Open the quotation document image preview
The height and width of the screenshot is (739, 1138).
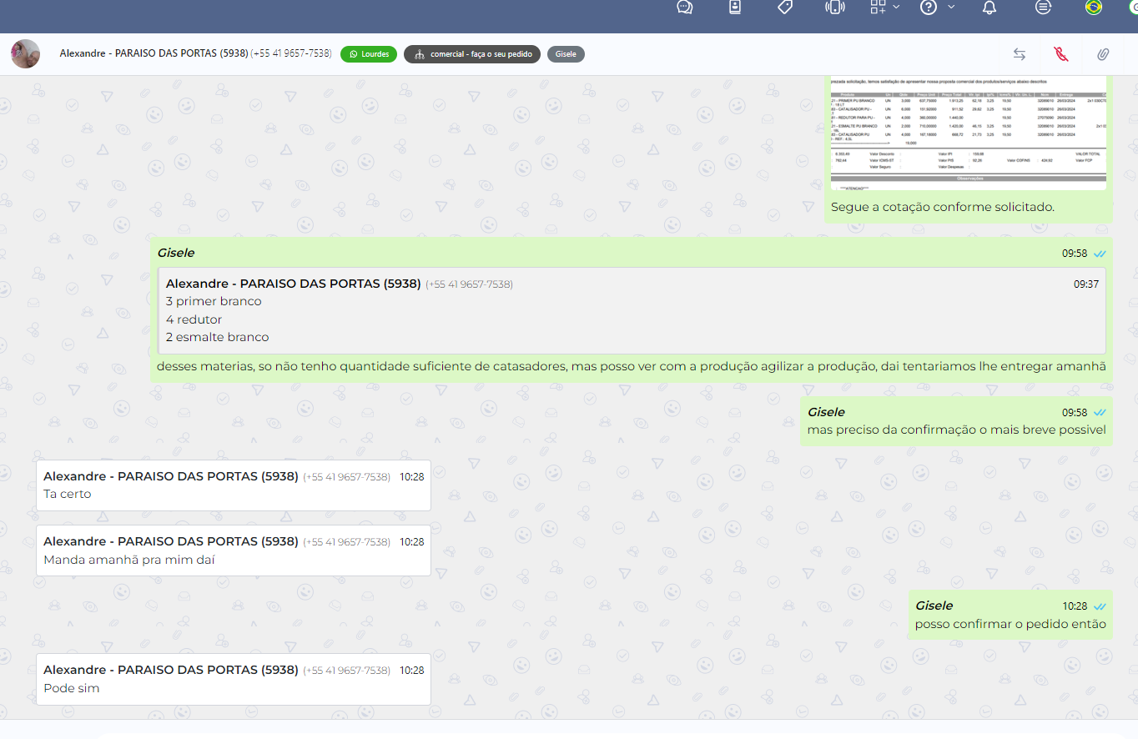[x=968, y=133]
